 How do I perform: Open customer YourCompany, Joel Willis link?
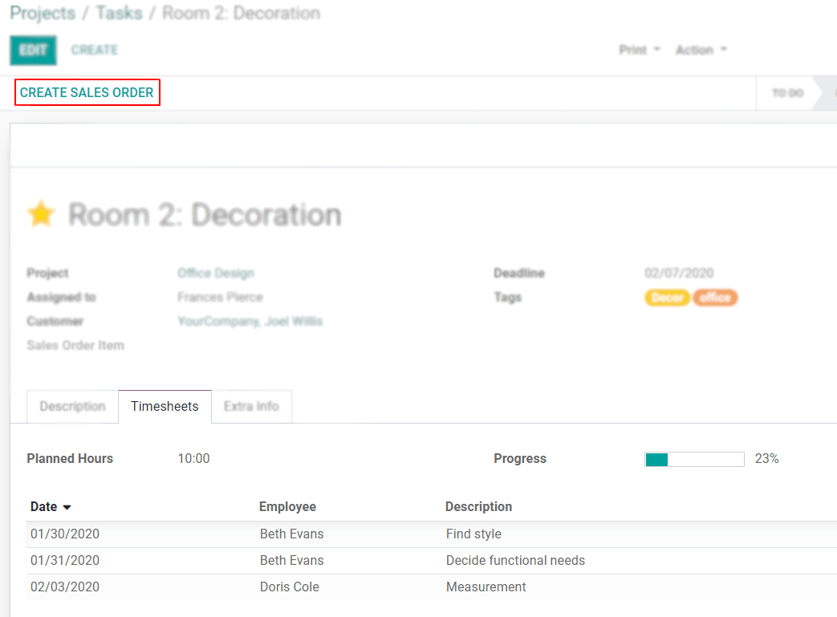250,322
